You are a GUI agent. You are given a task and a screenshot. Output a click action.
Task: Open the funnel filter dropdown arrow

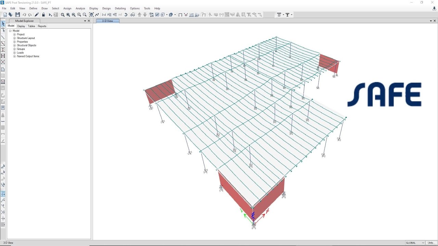pyautogui.click(x=292, y=15)
